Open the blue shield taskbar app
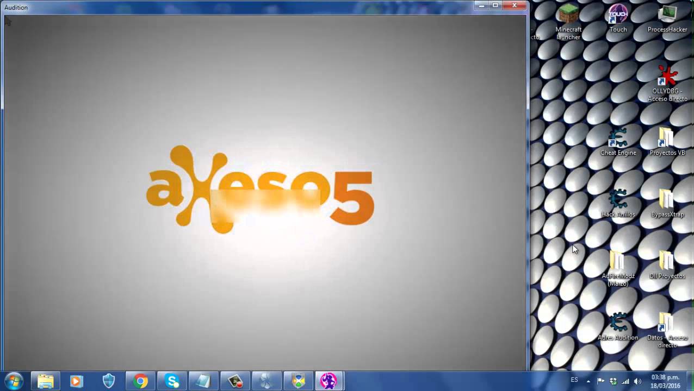This screenshot has height=391, width=694. pos(108,381)
